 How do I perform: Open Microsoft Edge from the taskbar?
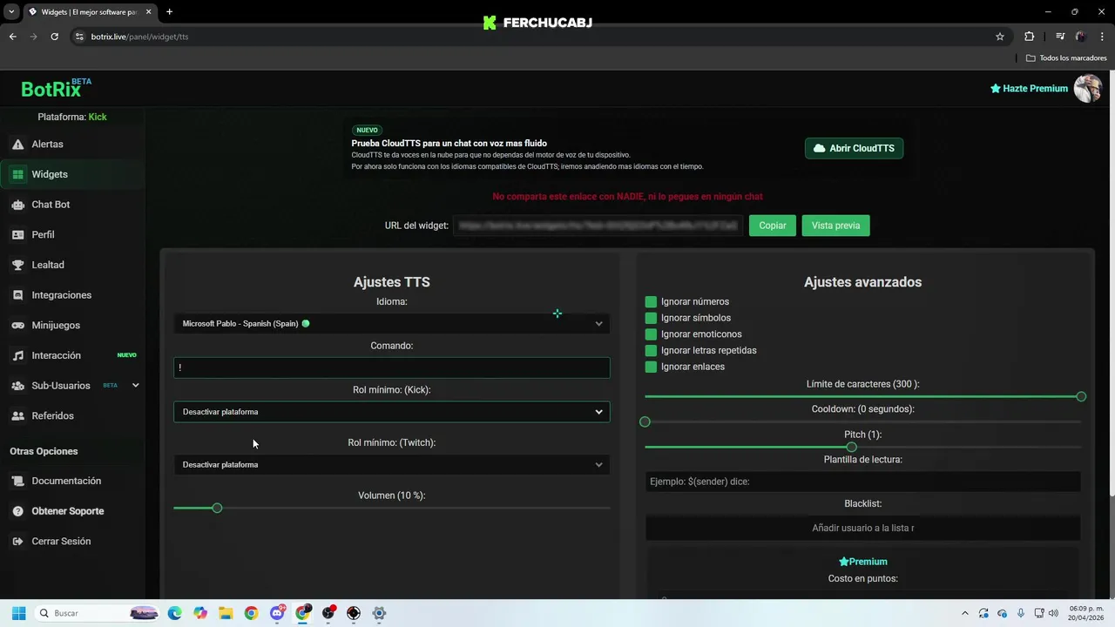click(x=175, y=613)
